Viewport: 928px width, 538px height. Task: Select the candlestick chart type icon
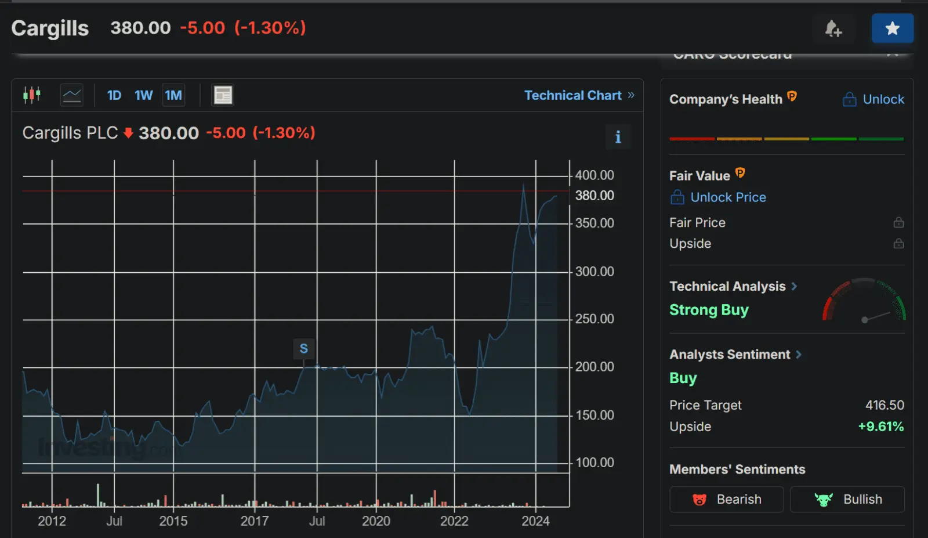click(32, 95)
